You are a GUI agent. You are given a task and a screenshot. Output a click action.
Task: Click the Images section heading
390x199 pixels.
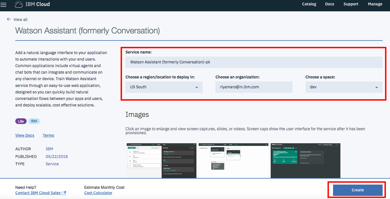[x=137, y=114]
